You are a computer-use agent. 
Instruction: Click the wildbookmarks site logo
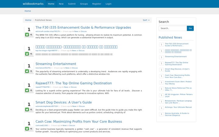pos(33,4)
